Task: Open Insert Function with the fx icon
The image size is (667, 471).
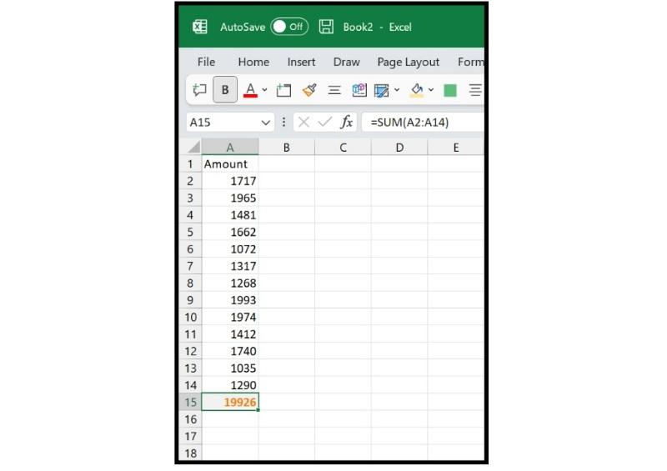Action: pos(346,123)
